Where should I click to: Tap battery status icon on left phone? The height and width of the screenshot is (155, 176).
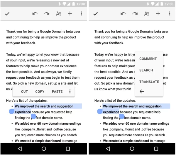pos(73,4)
